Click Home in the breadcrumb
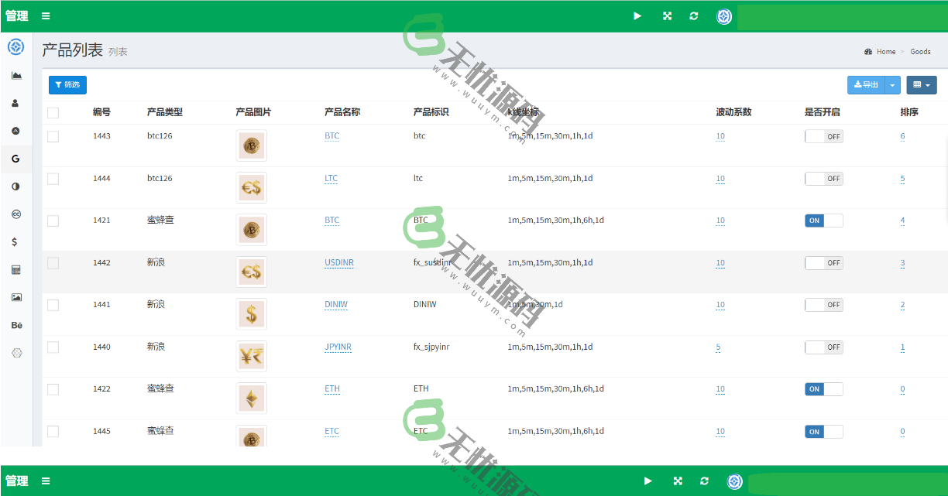The image size is (948, 496). click(885, 51)
